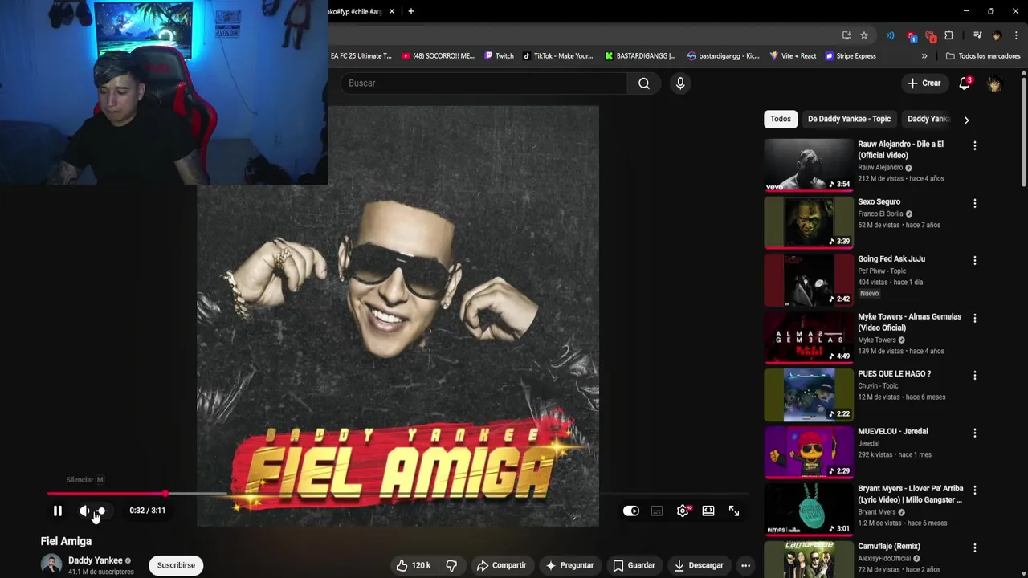Image resolution: width=1028 pixels, height=578 pixels.
Task: Click the Preguntar button
Action: (569, 565)
